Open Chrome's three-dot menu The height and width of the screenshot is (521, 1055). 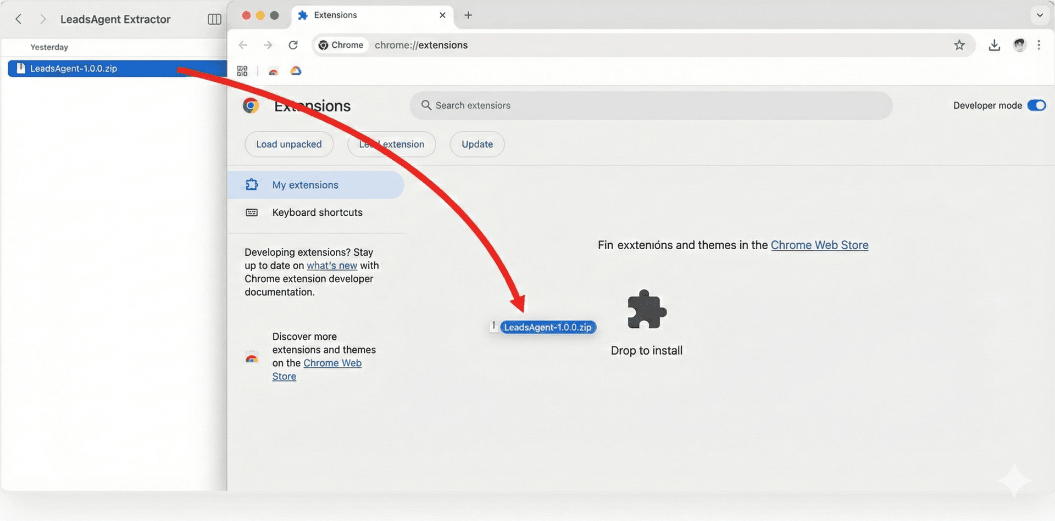1040,45
